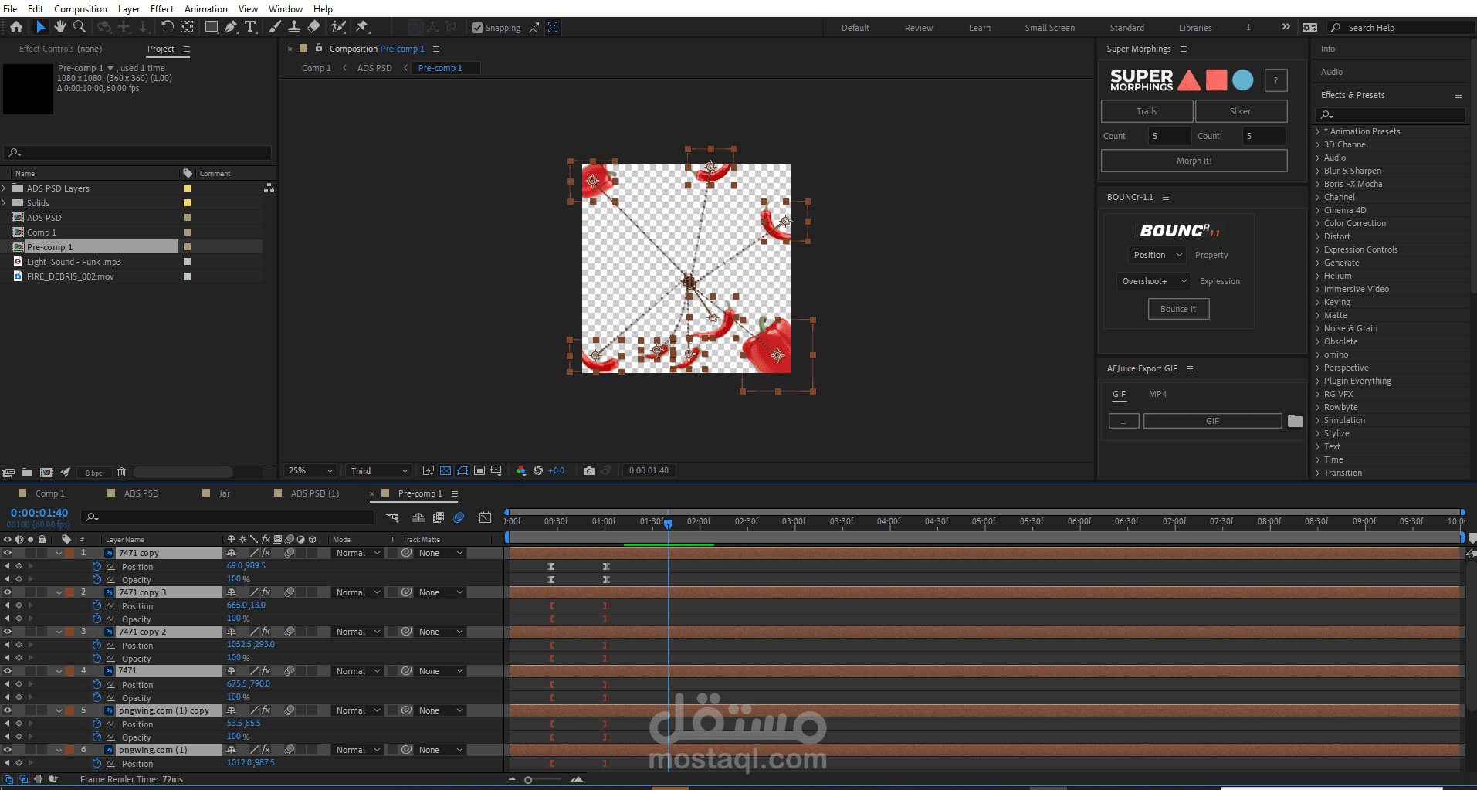Image resolution: width=1477 pixels, height=790 pixels.
Task: Open the Animation menu
Action: (x=205, y=9)
